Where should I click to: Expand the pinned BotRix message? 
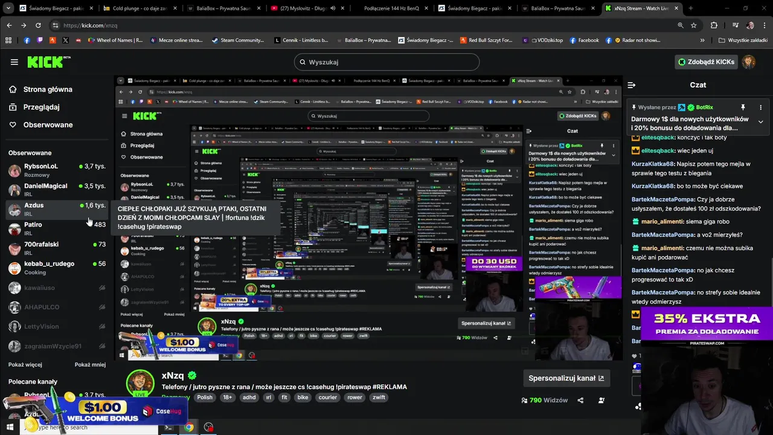760,122
